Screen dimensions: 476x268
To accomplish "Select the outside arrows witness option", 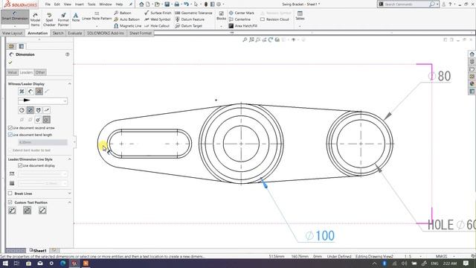I will click(22, 91).
